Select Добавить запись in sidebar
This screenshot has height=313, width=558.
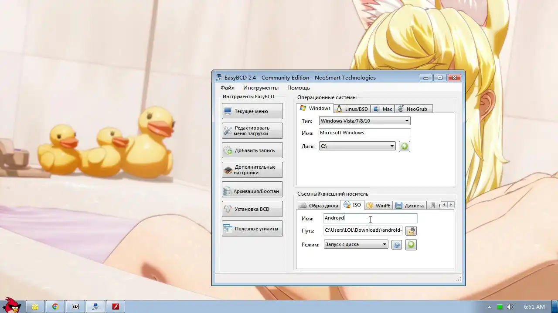tap(252, 150)
